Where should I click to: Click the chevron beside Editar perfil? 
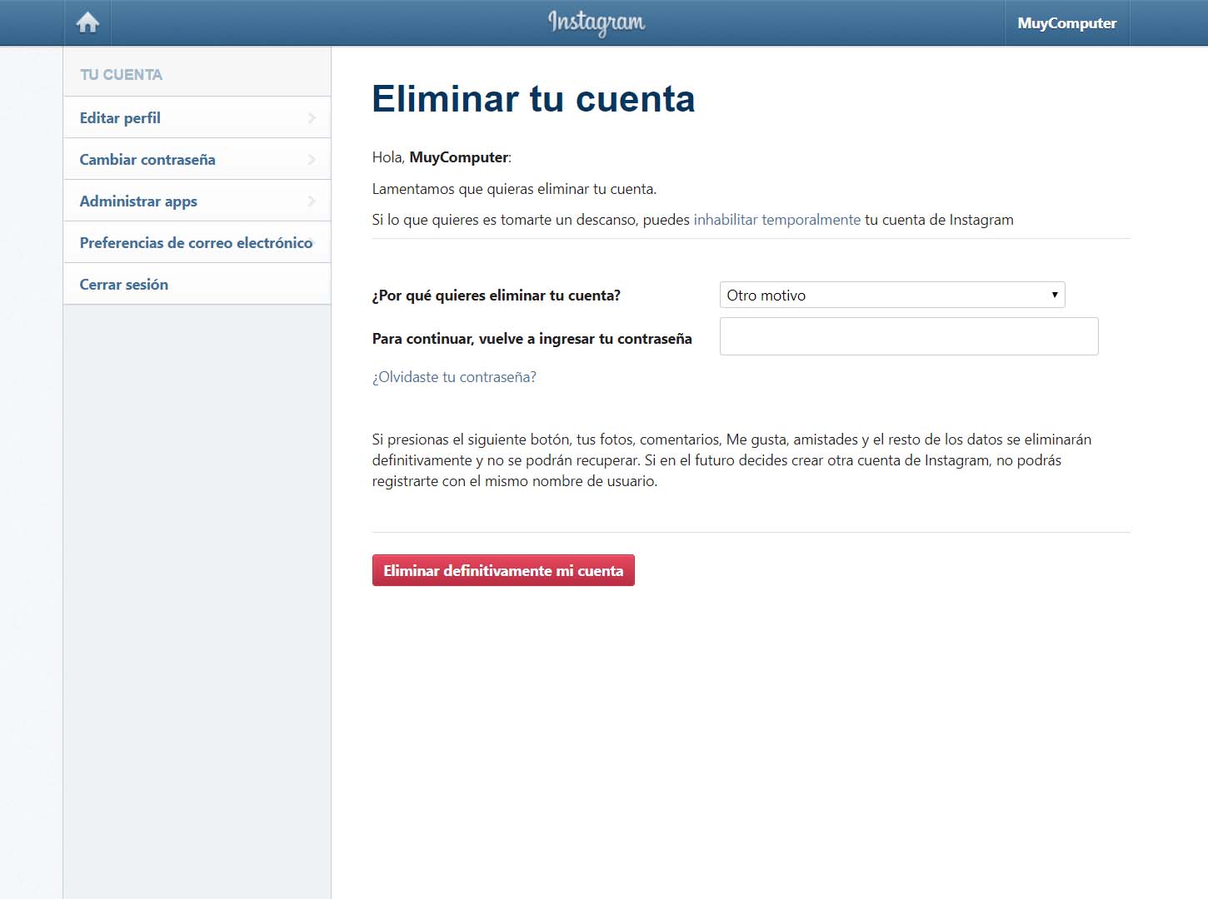click(x=312, y=118)
